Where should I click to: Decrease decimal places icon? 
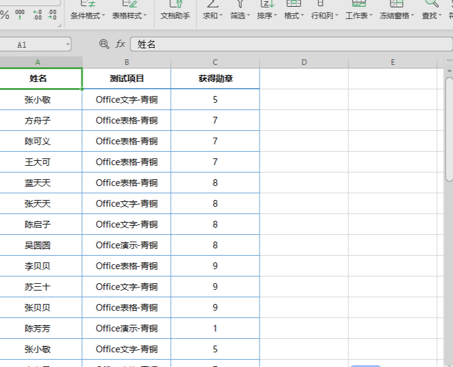coord(52,15)
